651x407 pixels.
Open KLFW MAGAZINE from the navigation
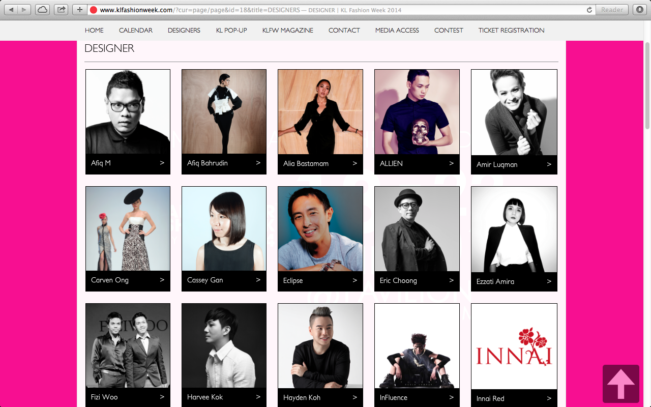tap(288, 31)
